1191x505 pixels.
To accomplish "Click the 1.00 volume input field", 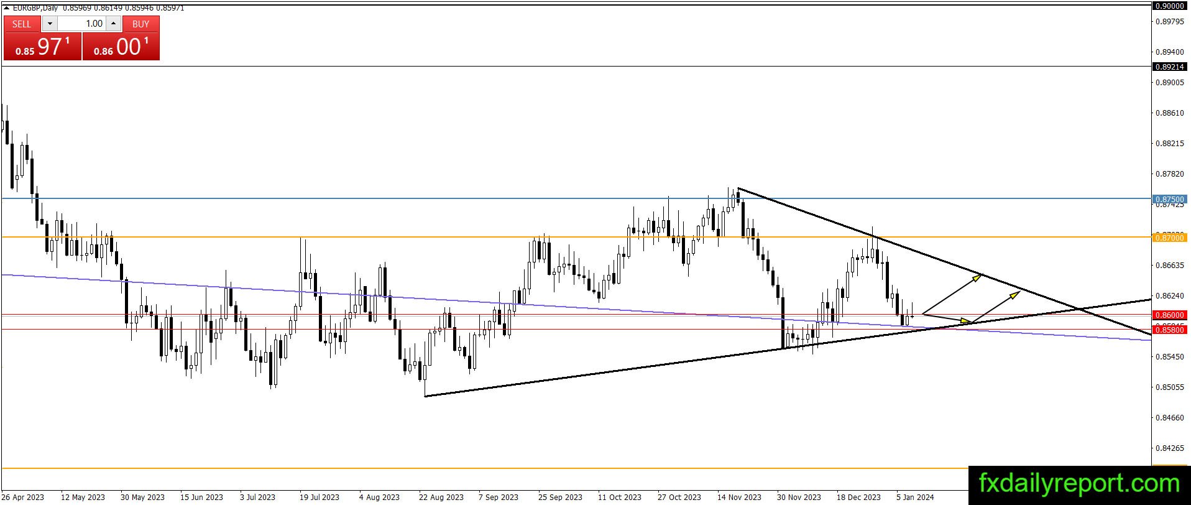I will click(81, 24).
